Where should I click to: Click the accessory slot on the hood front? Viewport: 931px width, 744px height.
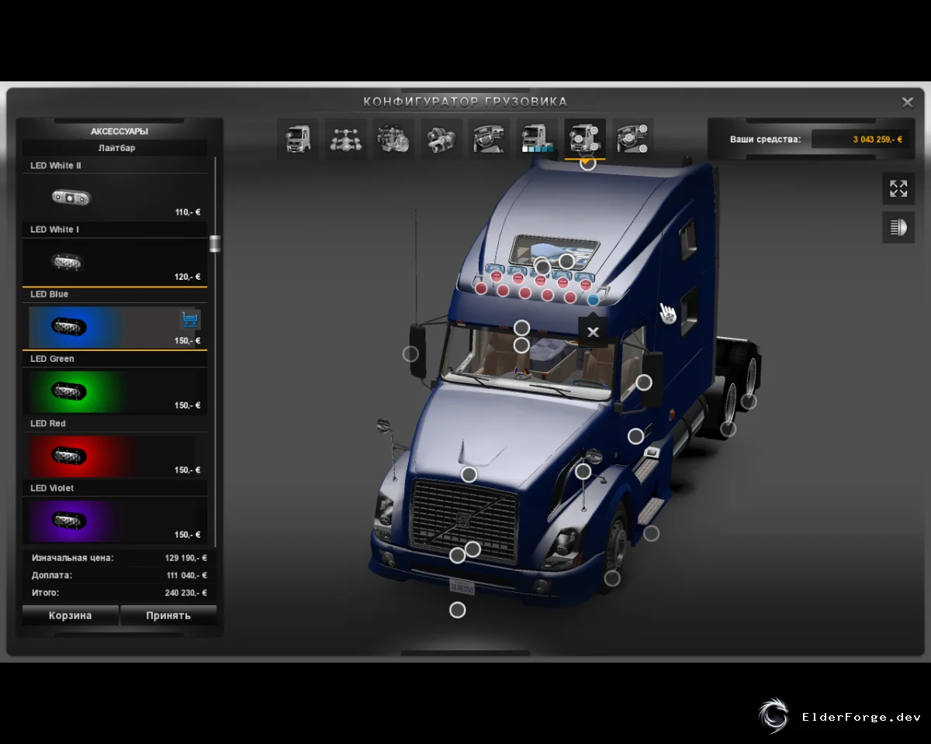pos(469,474)
